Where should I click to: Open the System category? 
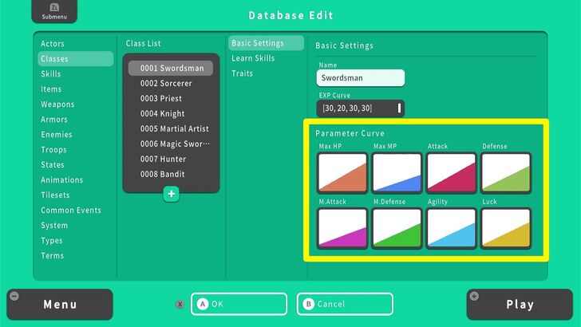[x=54, y=226]
